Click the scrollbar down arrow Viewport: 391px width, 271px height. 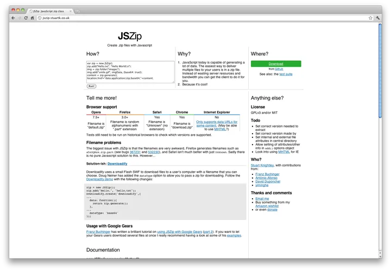(380, 256)
